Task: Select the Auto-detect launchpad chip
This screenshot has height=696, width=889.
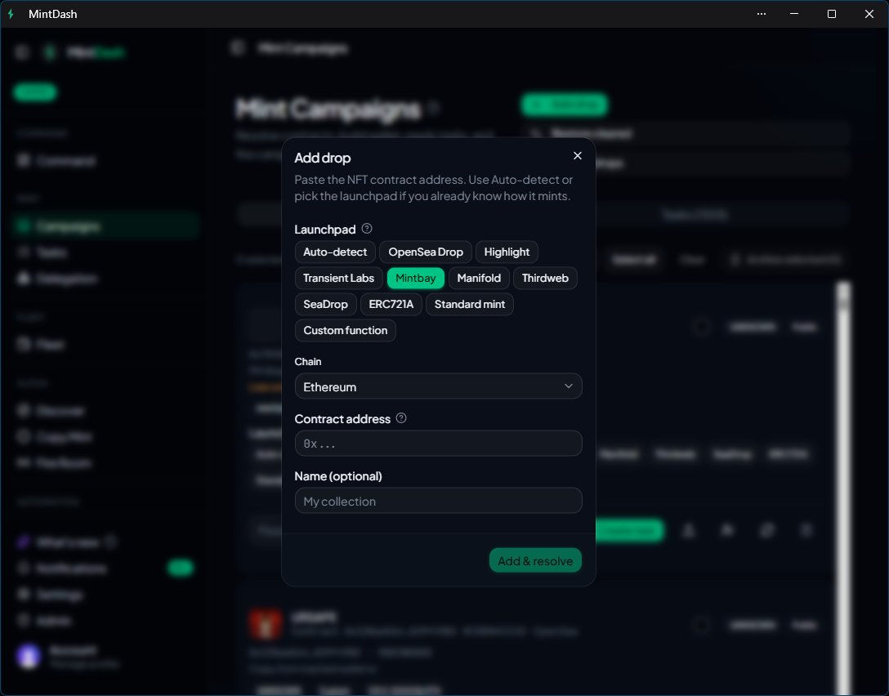Action: (335, 252)
